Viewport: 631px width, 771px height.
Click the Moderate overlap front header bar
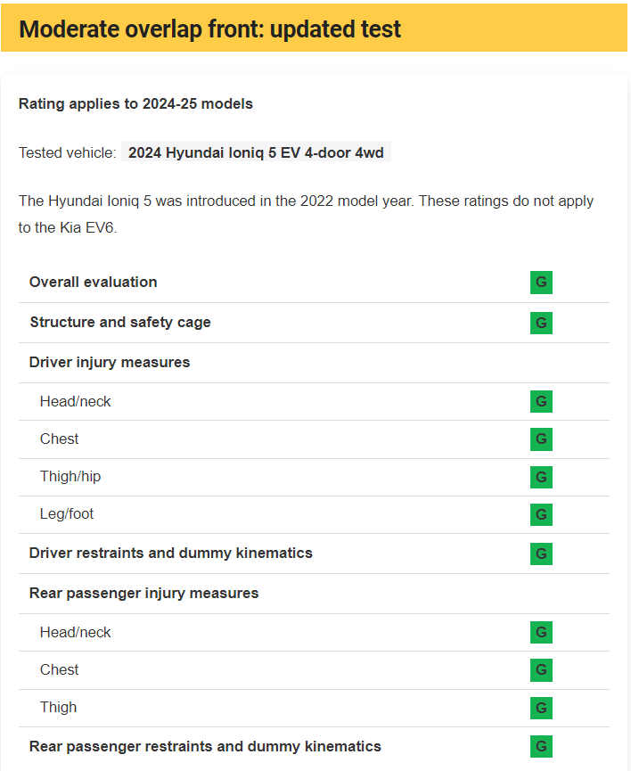pyautogui.click(x=314, y=28)
